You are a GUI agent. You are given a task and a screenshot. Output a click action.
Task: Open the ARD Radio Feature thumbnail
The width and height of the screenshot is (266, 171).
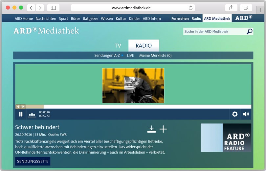pyautogui.click(x=226, y=138)
